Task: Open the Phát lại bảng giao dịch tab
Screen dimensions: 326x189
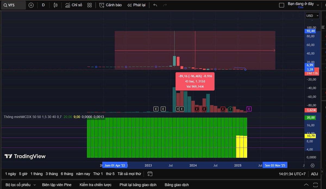Action: click(138, 185)
